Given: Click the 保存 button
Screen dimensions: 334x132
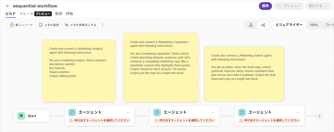Looking at the screenshot, I should coord(265,6).
